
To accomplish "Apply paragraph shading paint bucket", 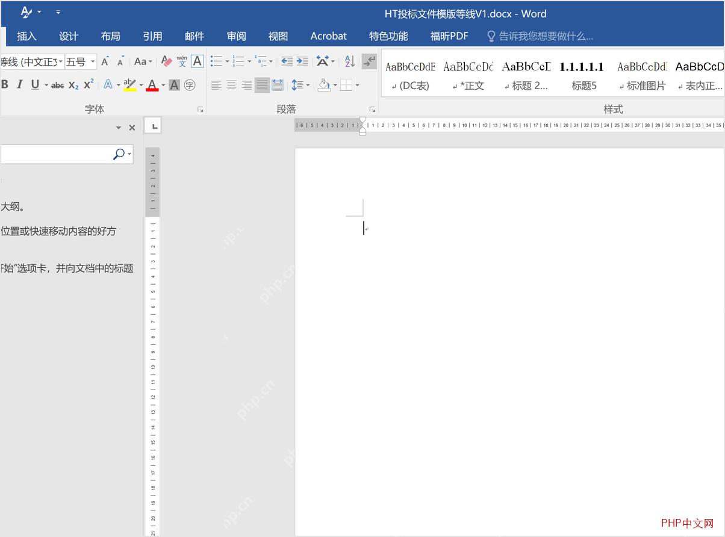I will [x=324, y=85].
